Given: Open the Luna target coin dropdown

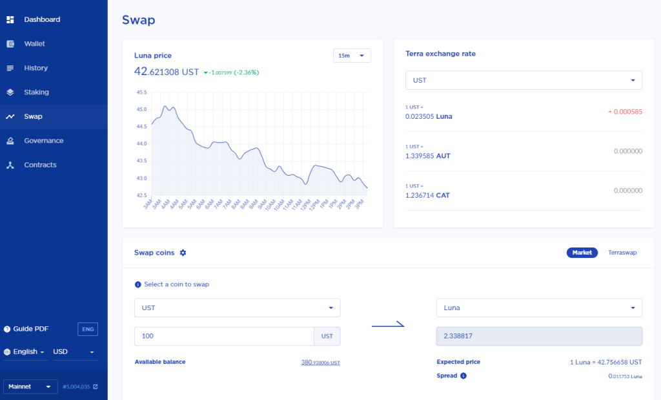Looking at the screenshot, I should [539, 308].
